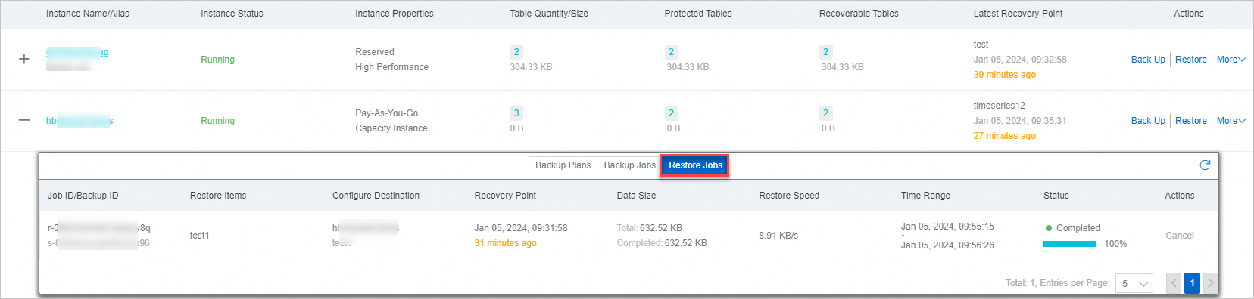Click recoverable tables badge for Pay-As-You-Go instance
Image resolution: width=1254 pixels, height=299 pixels.
tap(825, 113)
